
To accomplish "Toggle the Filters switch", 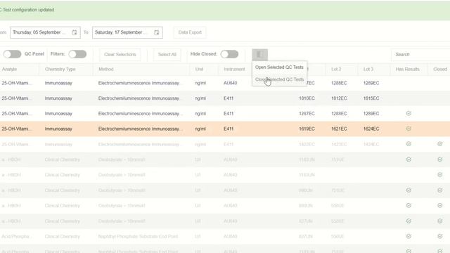I will tap(77, 54).
